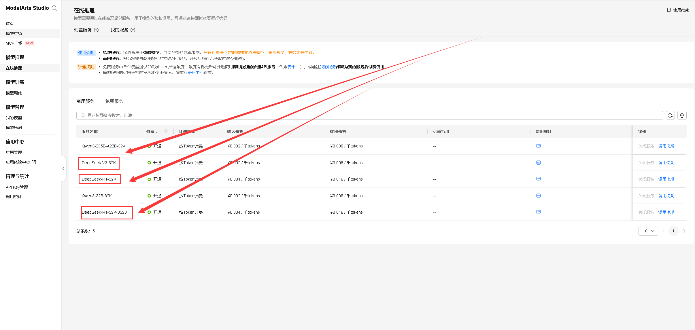Switch to the 我的服务 tab
The image size is (695, 330).
pyautogui.click(x=119, y=30)
